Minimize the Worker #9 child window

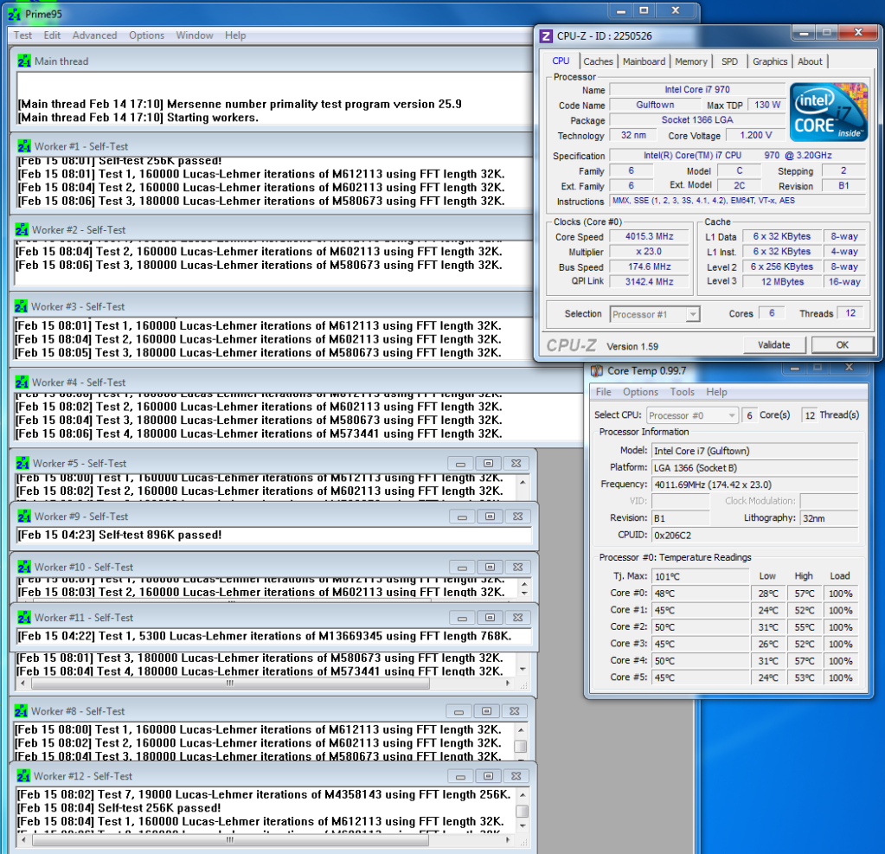click(462, 517)
